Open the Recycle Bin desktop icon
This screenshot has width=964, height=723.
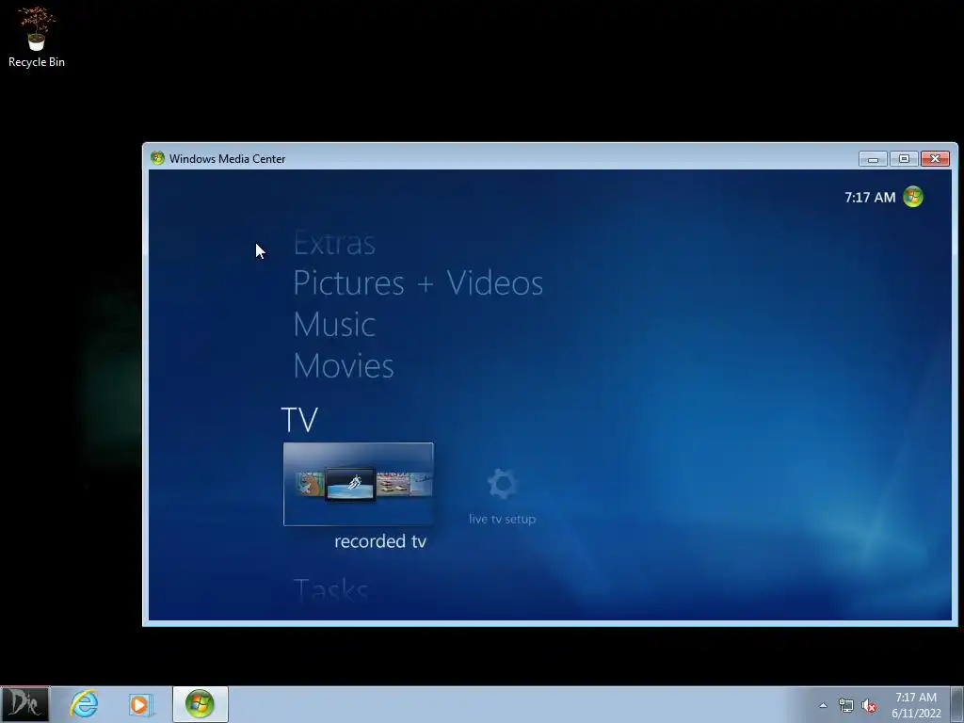[x=37, y=37]
